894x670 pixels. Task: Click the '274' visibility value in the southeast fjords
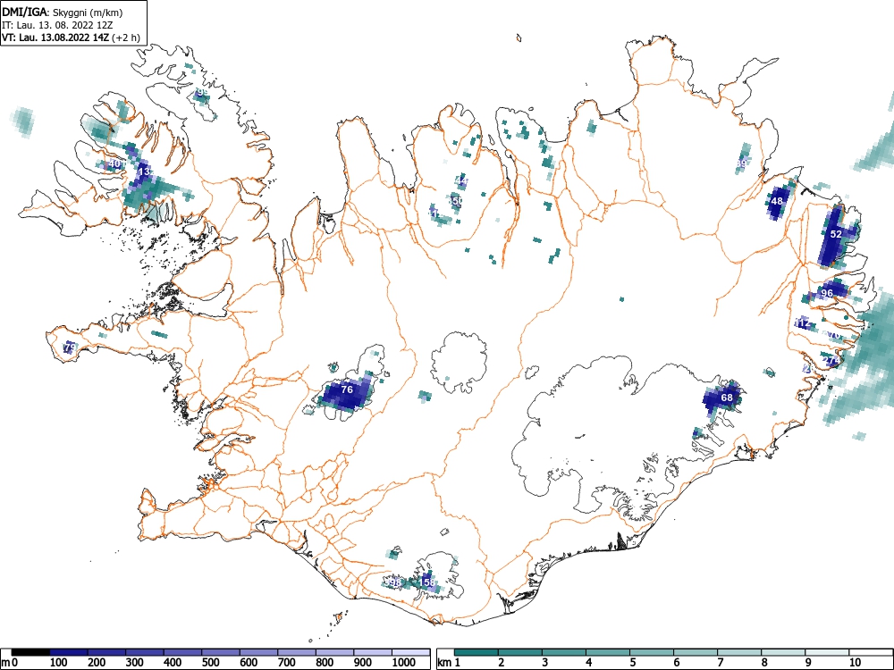click(831, 361)
